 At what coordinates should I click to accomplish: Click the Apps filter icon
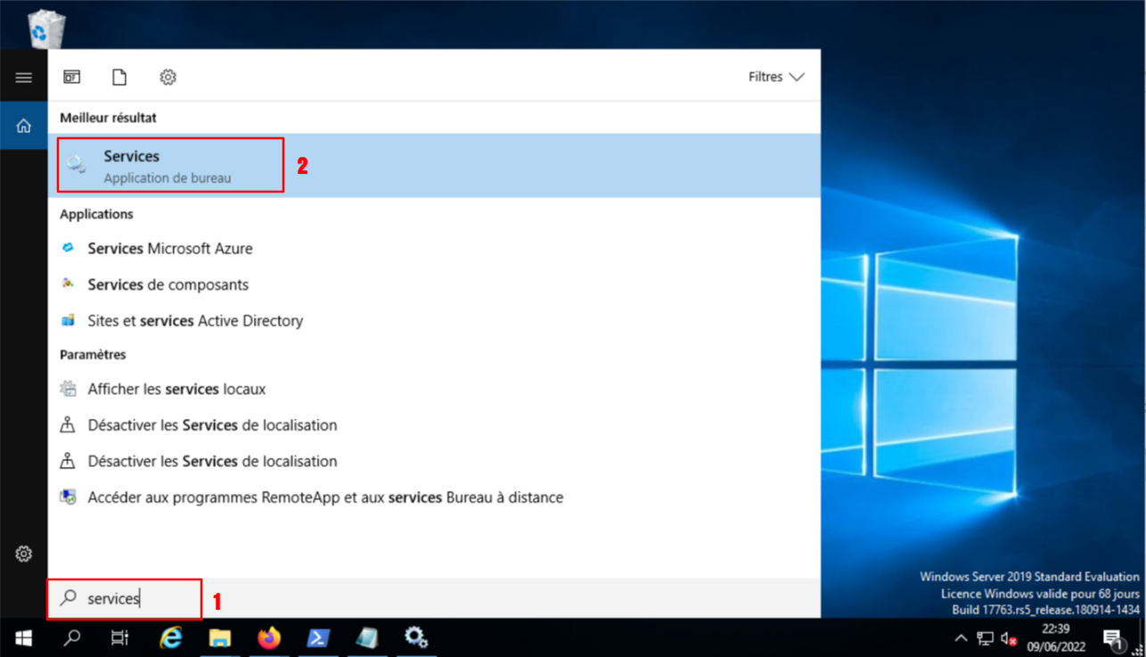[72, 78]
